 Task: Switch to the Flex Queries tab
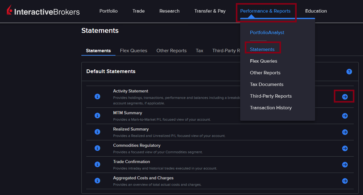(x=134, y=51)
